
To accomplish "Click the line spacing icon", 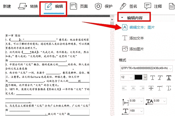I will pyautogui.click(x=125, y=102).
